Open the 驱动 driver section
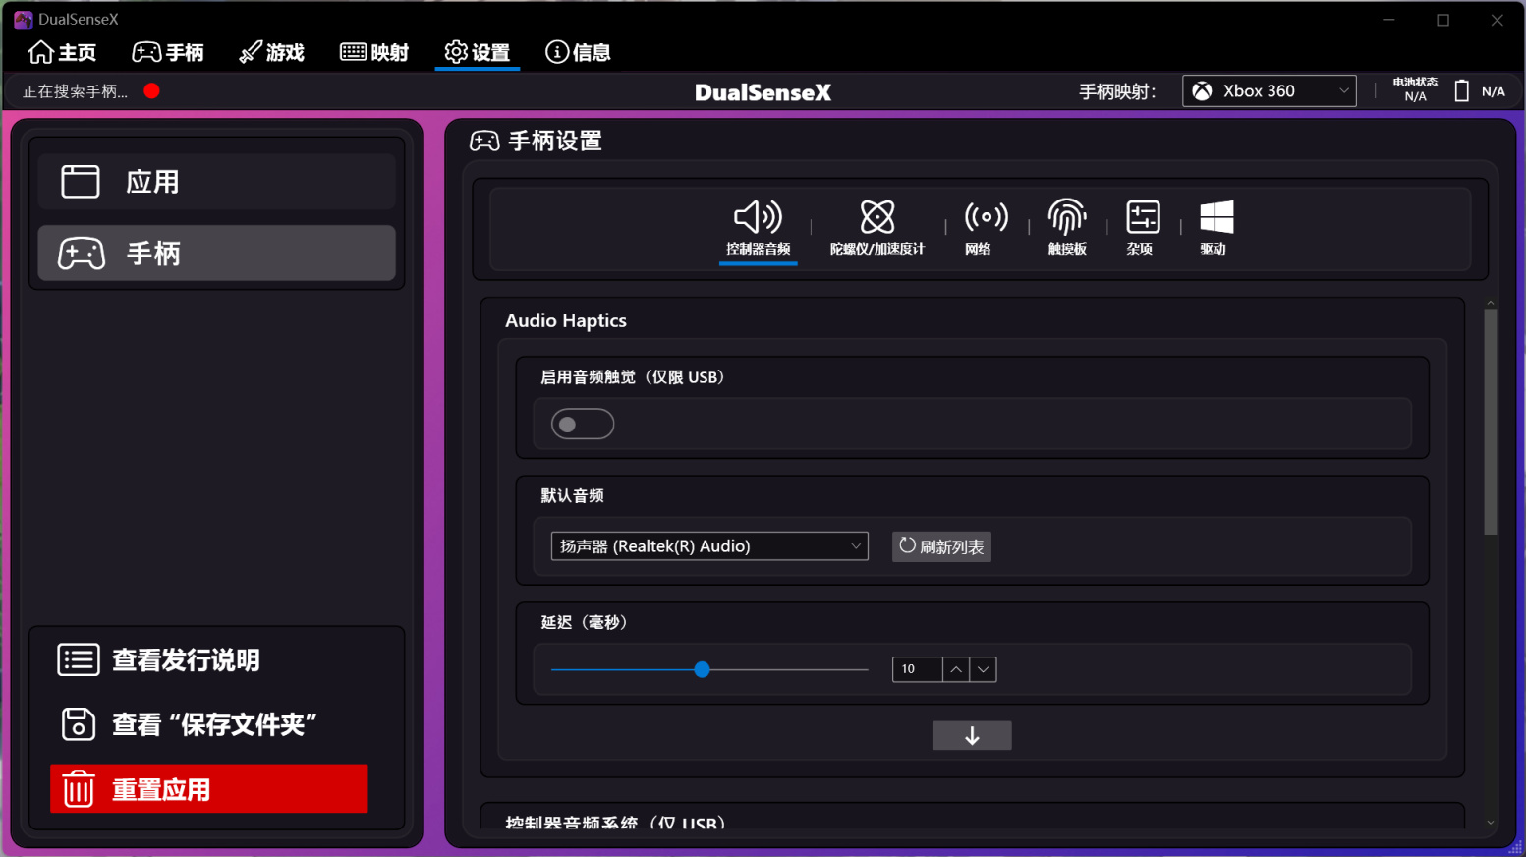Viewport: 1526px width, 857px height. click(1216, 229)
